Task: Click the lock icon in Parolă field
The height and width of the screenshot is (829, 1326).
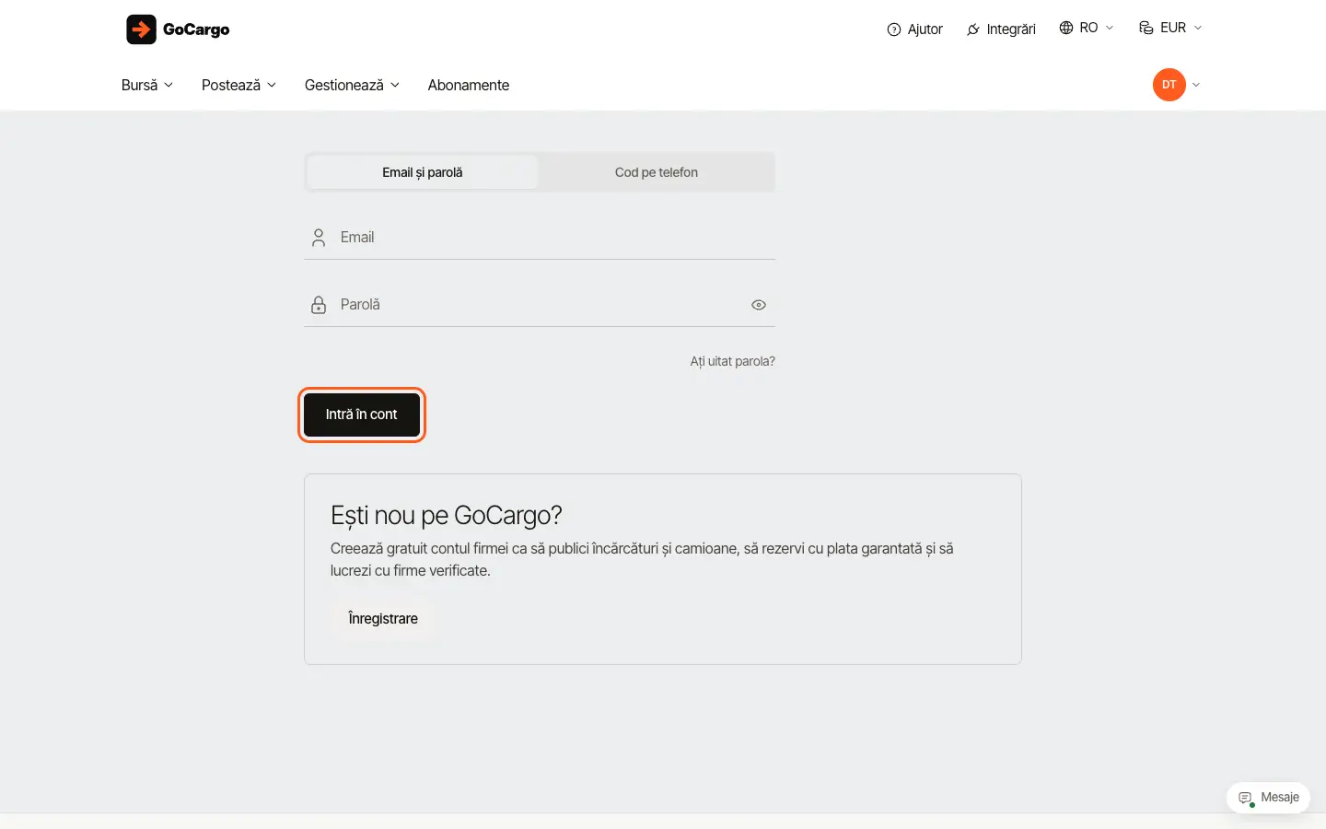Action: tap(319, 305)
